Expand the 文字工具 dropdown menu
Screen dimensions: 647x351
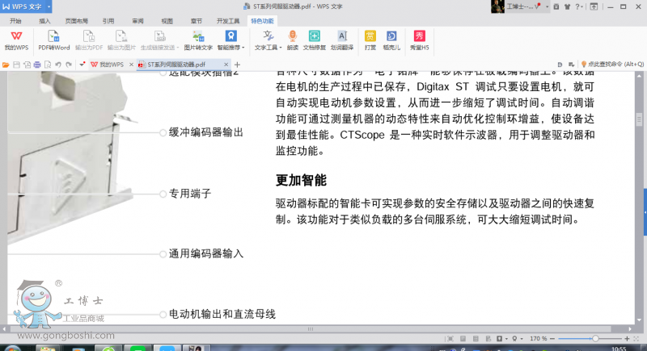(268, 48)
